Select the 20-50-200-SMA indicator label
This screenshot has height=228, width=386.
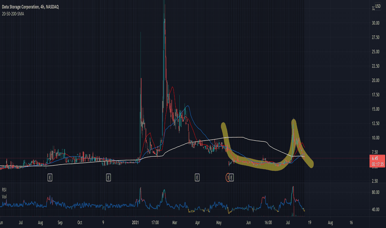click(13, 14)
